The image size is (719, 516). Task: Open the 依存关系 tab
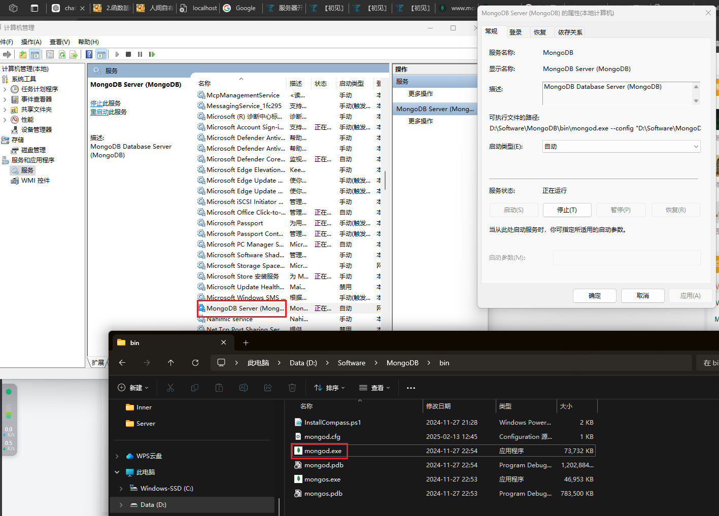point(570,32)
